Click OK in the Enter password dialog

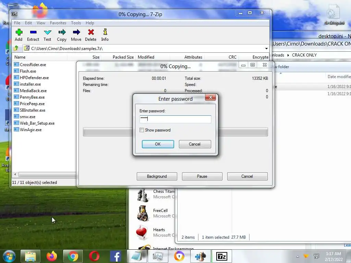point(158,144)
